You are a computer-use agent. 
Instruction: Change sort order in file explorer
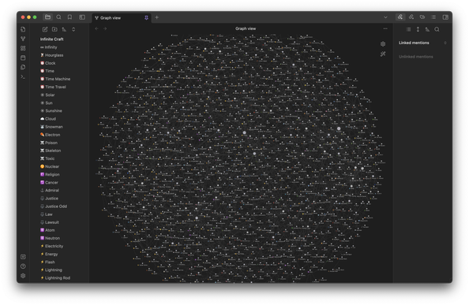point(64,29)
